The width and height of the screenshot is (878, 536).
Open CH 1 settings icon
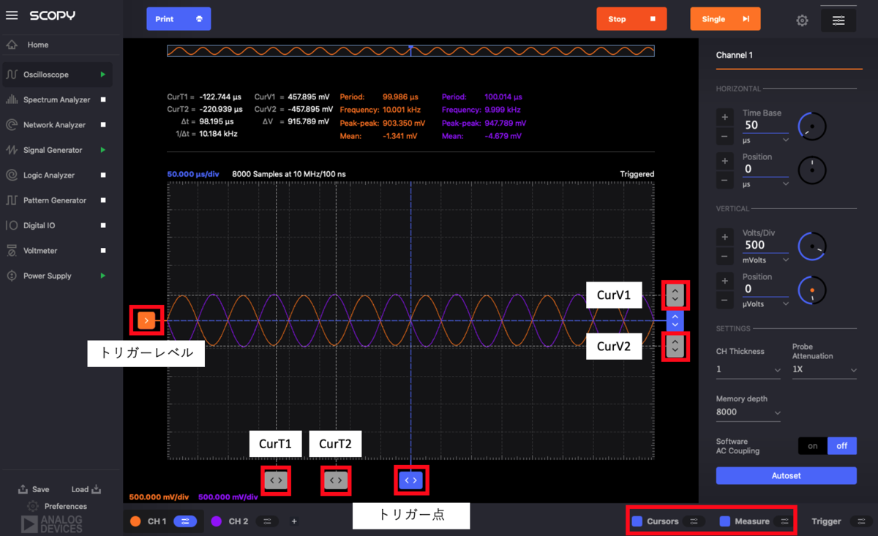pyautogui.click(x=185, y=521)
